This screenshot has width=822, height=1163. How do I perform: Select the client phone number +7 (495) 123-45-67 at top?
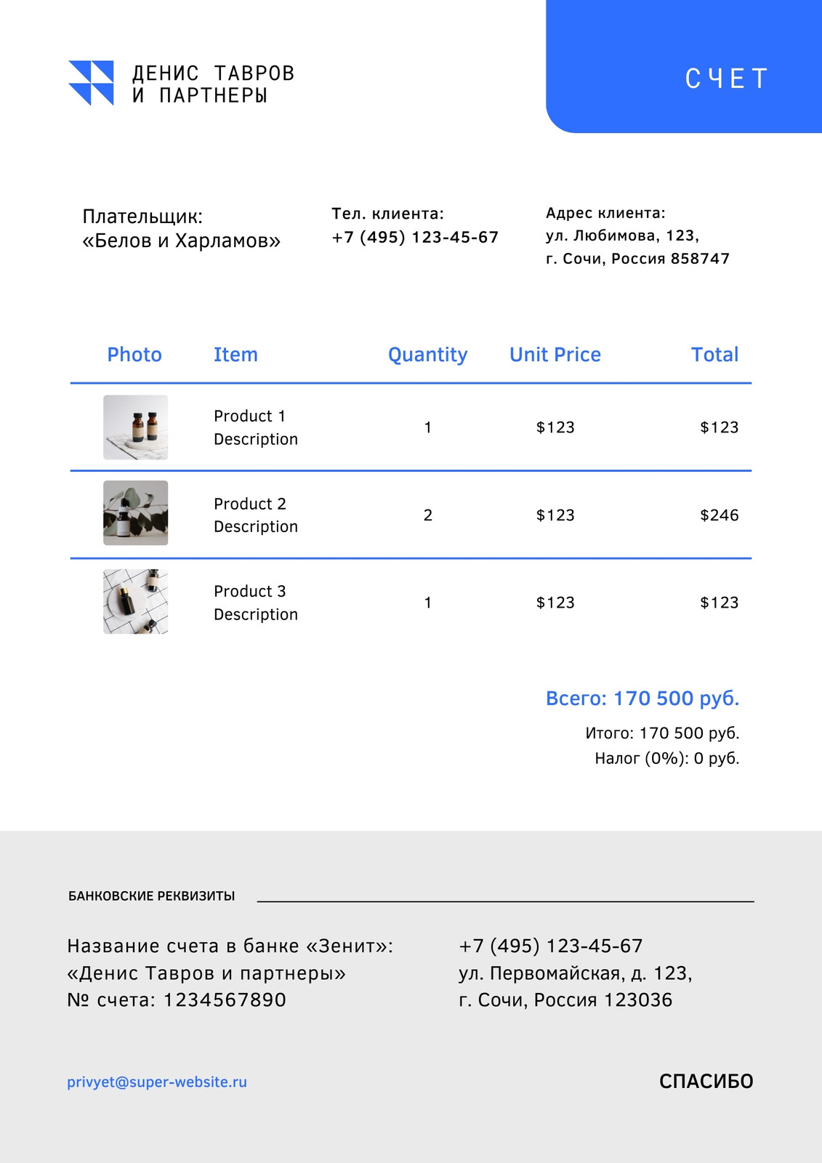pyautogui.click(x=415, y=237)
